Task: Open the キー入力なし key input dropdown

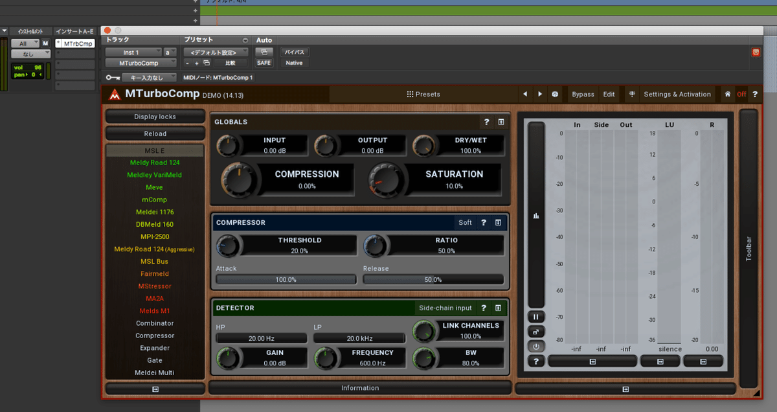Action: click(x=149, y=77)
